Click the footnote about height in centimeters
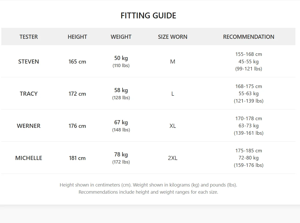Viewport: 300px width, 223px height. coord(148,185)
